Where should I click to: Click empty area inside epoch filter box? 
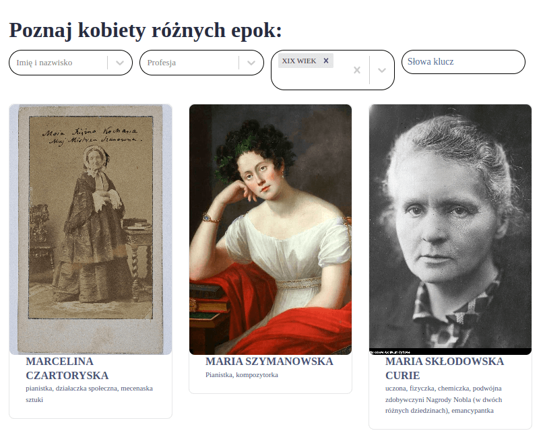tap(313, 79)
